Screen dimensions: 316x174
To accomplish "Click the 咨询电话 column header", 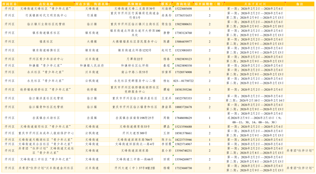I will coord(183,4).
